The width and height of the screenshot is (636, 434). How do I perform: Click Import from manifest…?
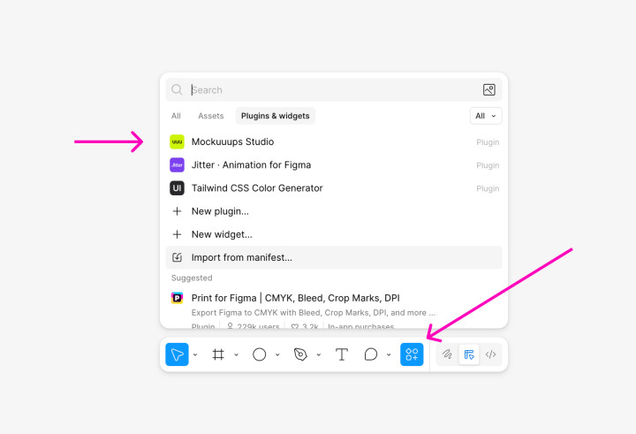241,257
